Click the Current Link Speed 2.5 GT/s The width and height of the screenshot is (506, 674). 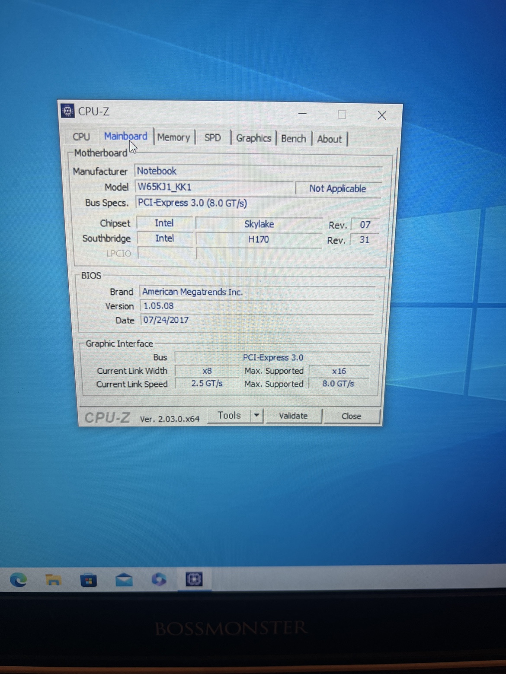click(x=207, y=384)
